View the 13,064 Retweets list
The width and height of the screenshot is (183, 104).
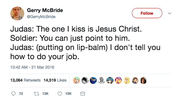tap(25, 80)
